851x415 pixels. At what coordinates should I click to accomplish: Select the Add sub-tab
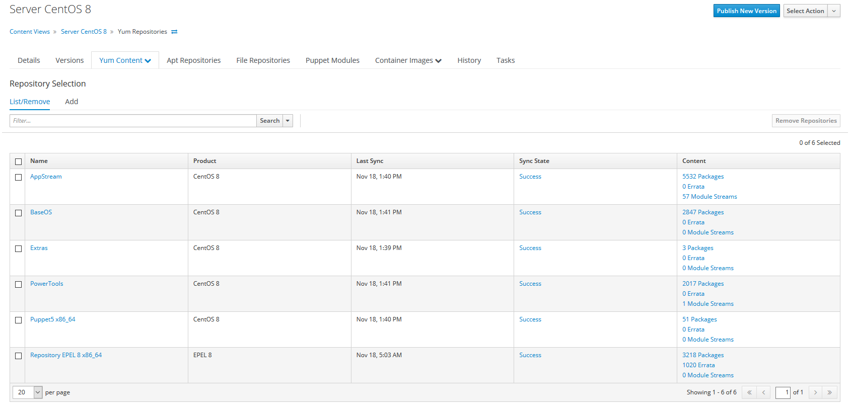tap(72, 102)
